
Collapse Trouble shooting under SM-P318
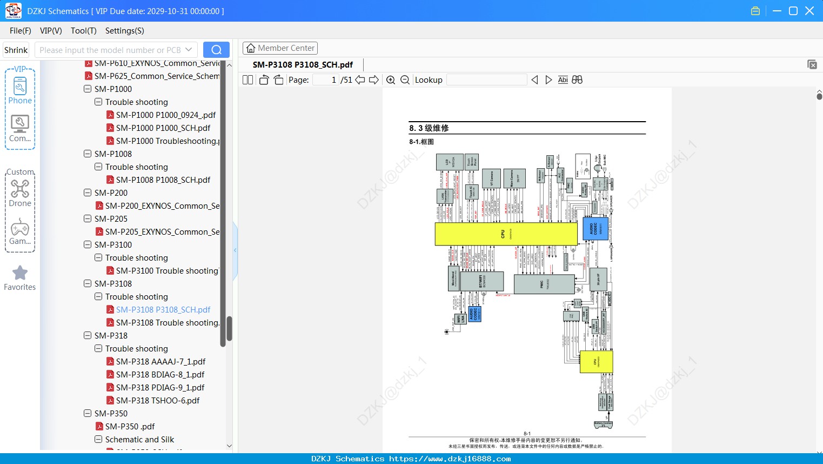point(98,348)
